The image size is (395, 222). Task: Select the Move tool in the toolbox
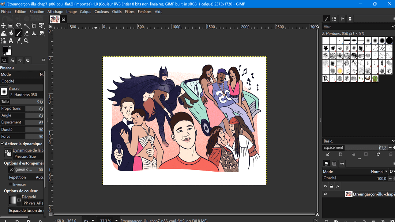pyautogui.click(x=3, y=26)
